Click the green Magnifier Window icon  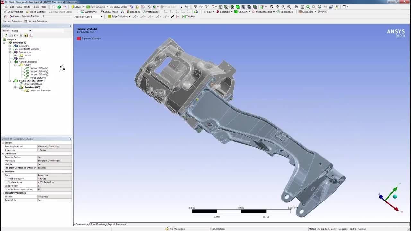pyautogui.click(x=308, y=7)
